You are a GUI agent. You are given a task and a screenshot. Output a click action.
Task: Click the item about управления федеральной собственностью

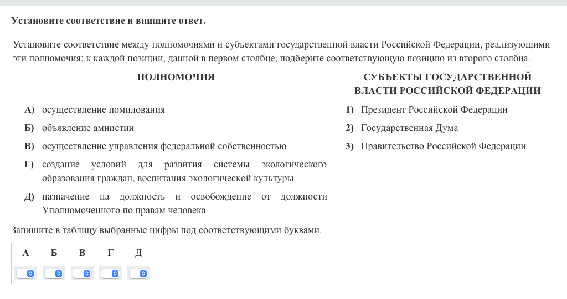coord(164,146)
